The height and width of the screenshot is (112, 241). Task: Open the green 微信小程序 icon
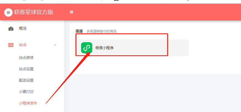[x=87, y=48]
